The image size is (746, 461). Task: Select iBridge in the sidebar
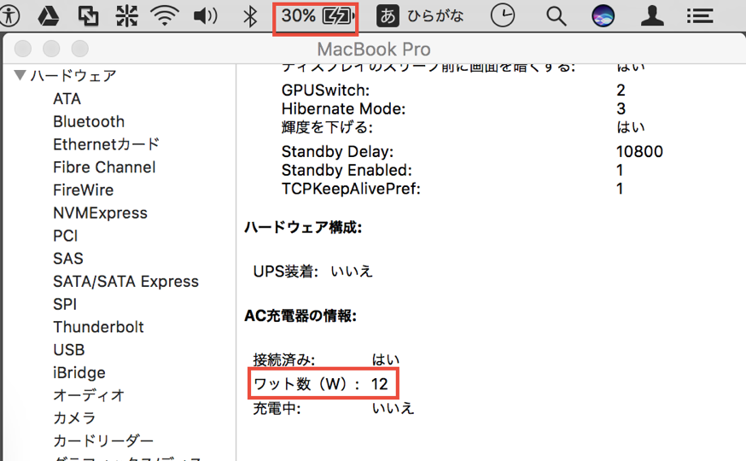[79, 372]
